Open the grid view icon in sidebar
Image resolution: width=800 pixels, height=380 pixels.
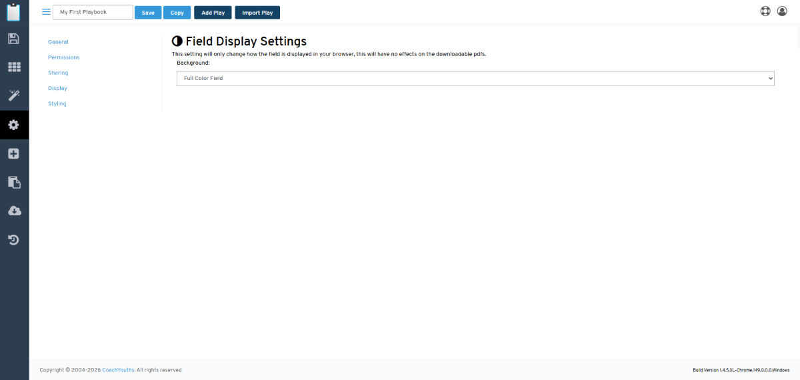pos(13,67)
